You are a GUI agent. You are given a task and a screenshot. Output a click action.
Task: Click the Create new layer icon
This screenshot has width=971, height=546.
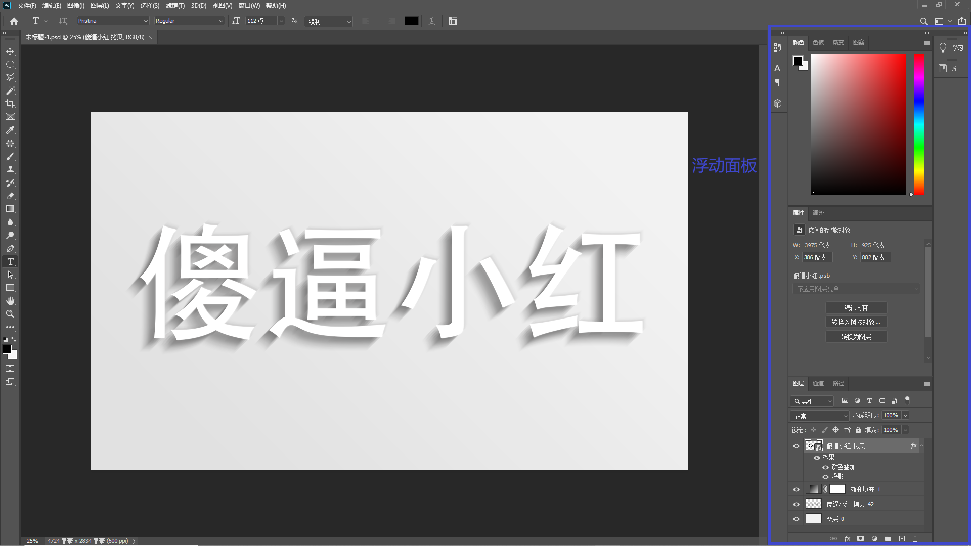click(903, 539)
